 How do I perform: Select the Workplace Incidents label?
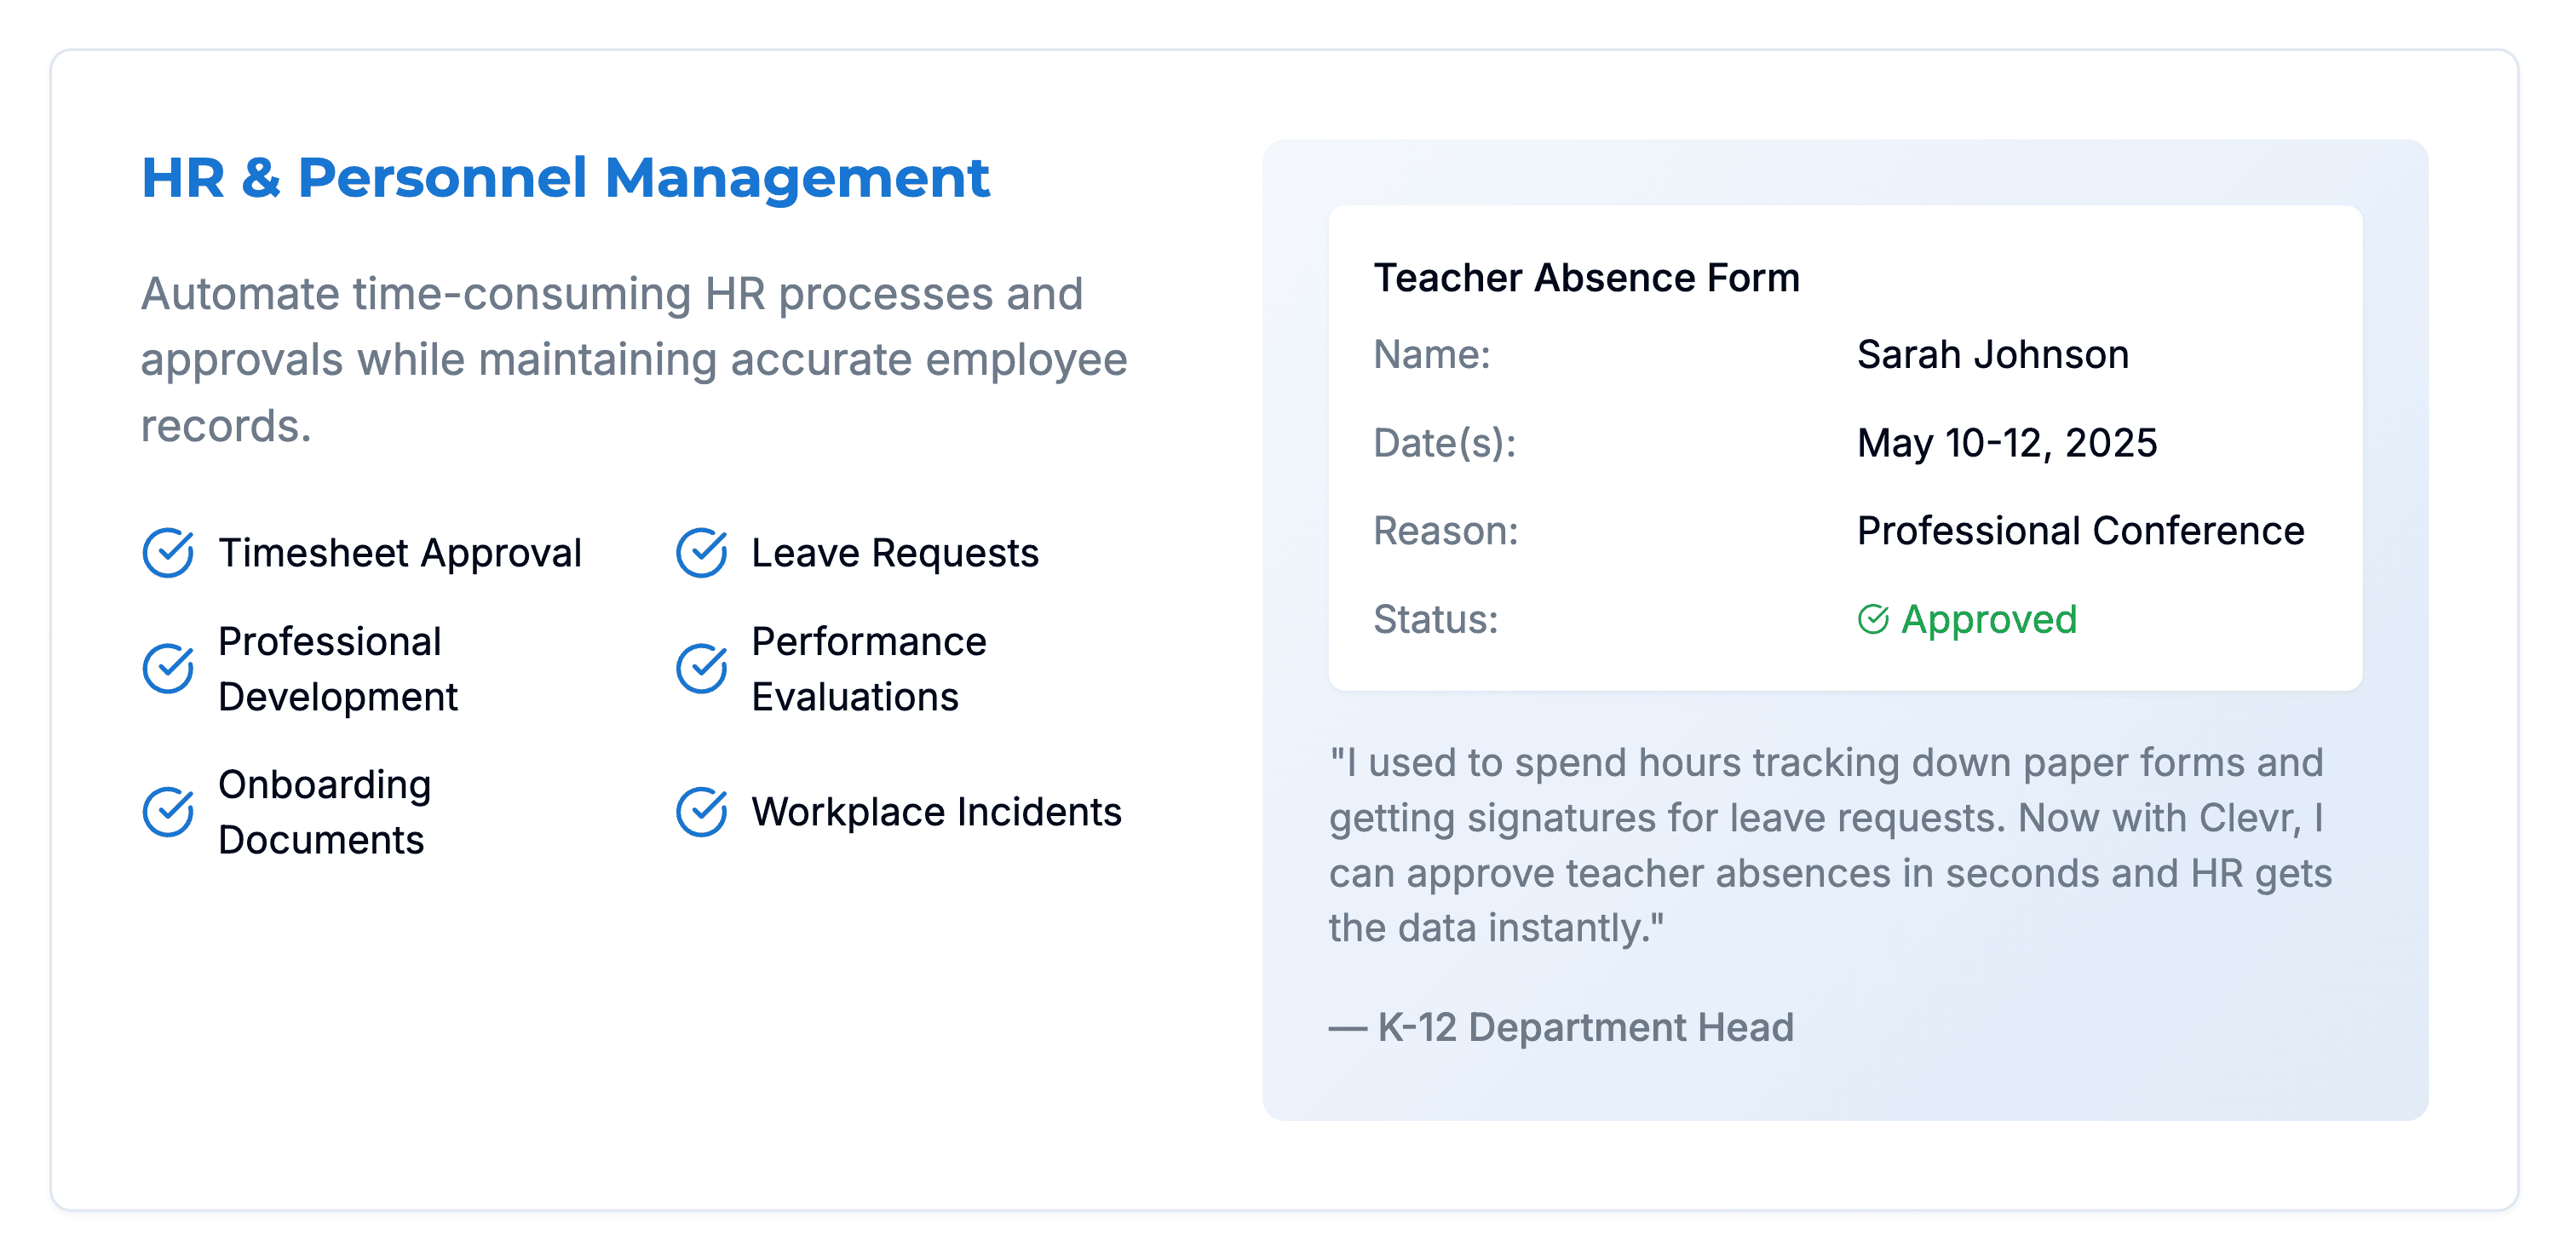[x=936, y=812]
